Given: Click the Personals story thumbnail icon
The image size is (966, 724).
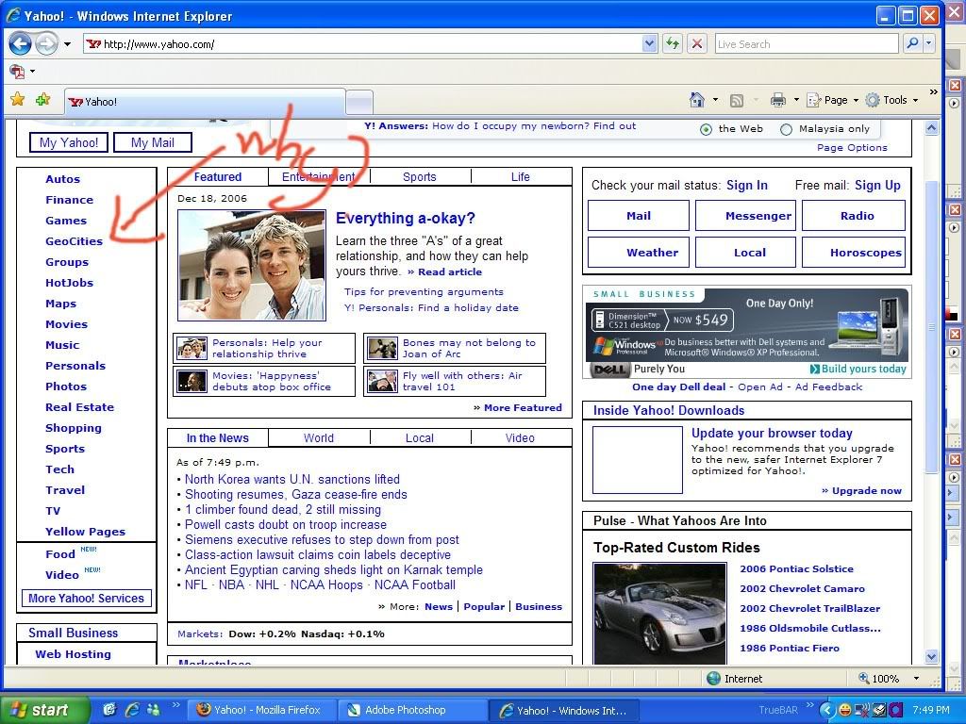Looking at the screenshot, I should 192,349.
